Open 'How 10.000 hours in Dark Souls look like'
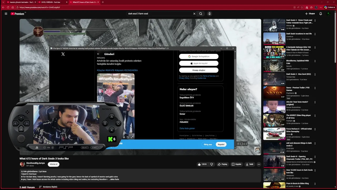The height and width of the screenshot is (190, 337). (x=299, y=171)
